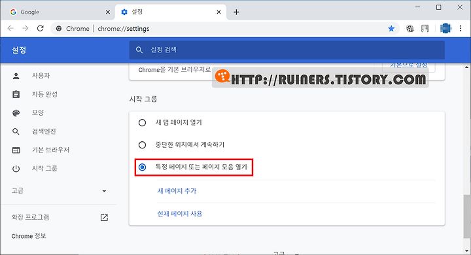The height and width of the screenshot is (255, 471).
Task: Open 사용자 settings section
Action: 41,76
